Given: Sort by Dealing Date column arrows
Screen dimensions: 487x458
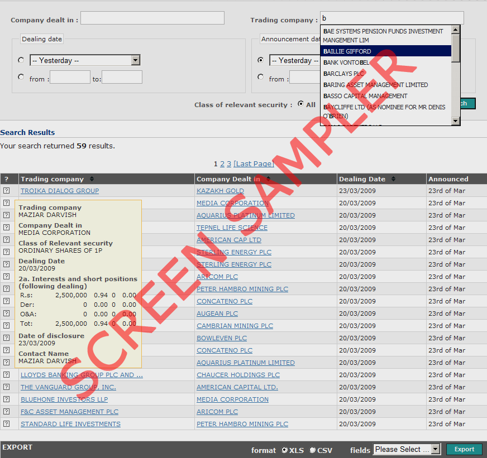Looking at the screenshot, I should tap(393, 179).
